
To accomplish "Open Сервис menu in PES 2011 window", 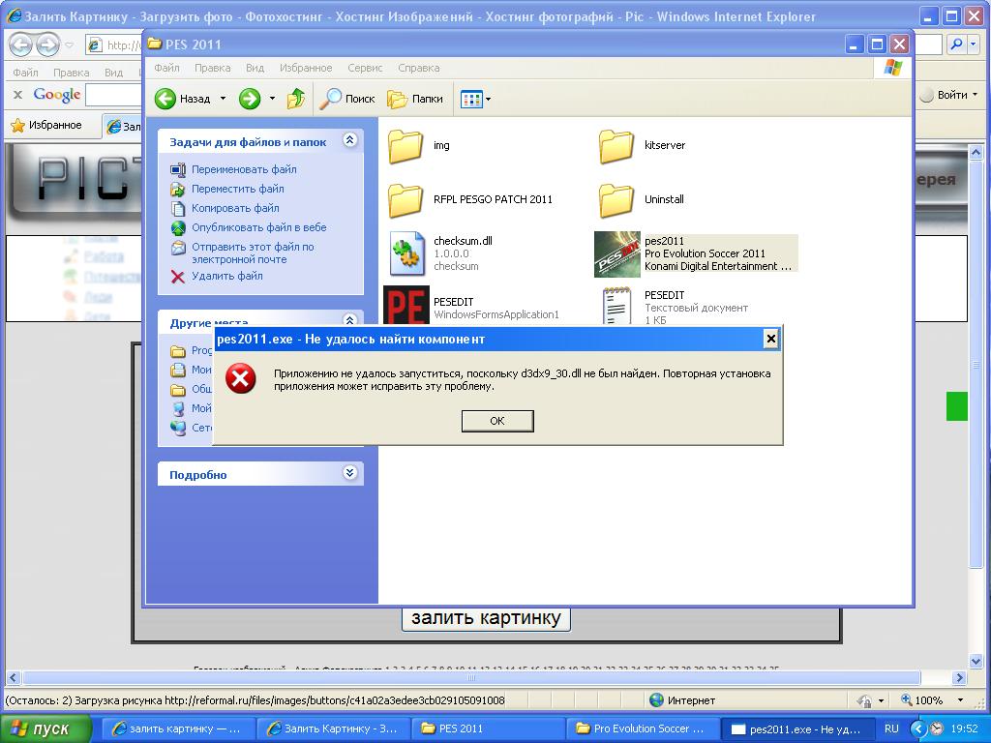I will [365, 68].
